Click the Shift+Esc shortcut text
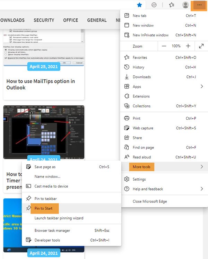208x259 pixels. tap(102, 231)
